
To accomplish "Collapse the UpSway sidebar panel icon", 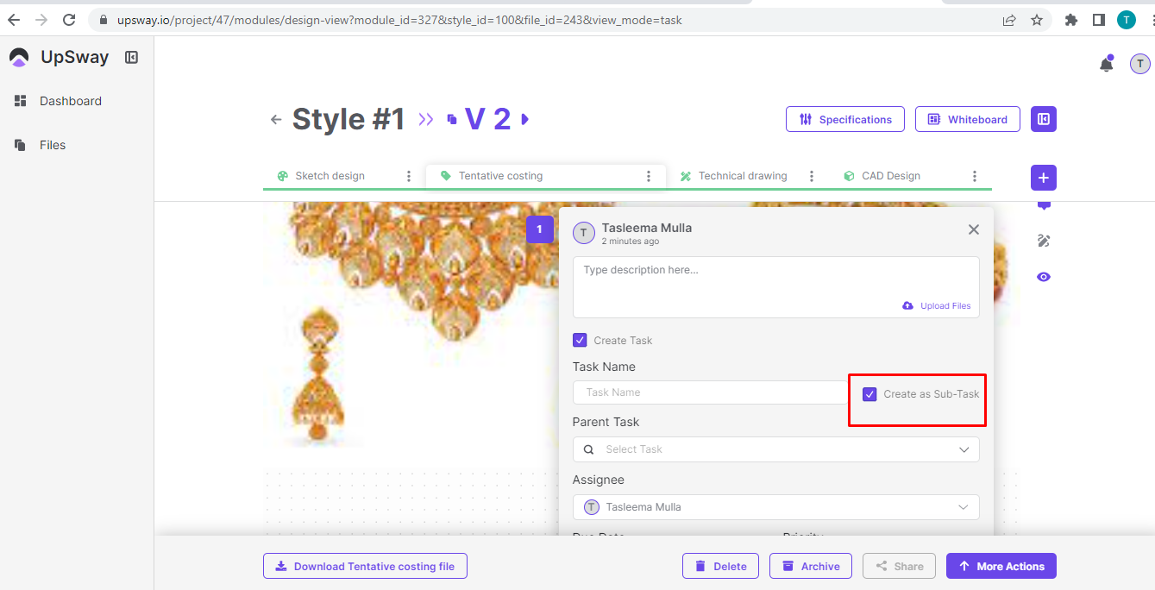I will point(131,58).
